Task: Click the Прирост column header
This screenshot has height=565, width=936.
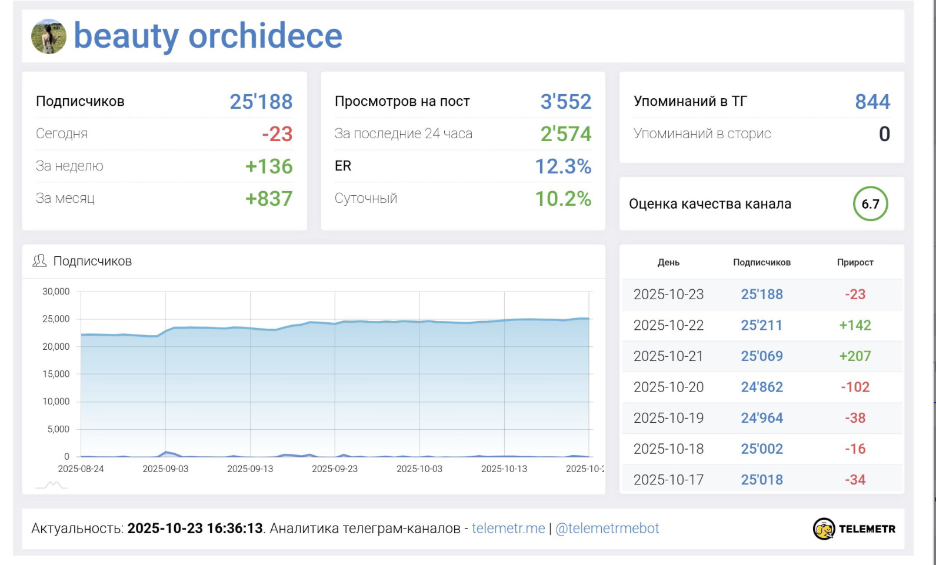Action: pos(855,263)
